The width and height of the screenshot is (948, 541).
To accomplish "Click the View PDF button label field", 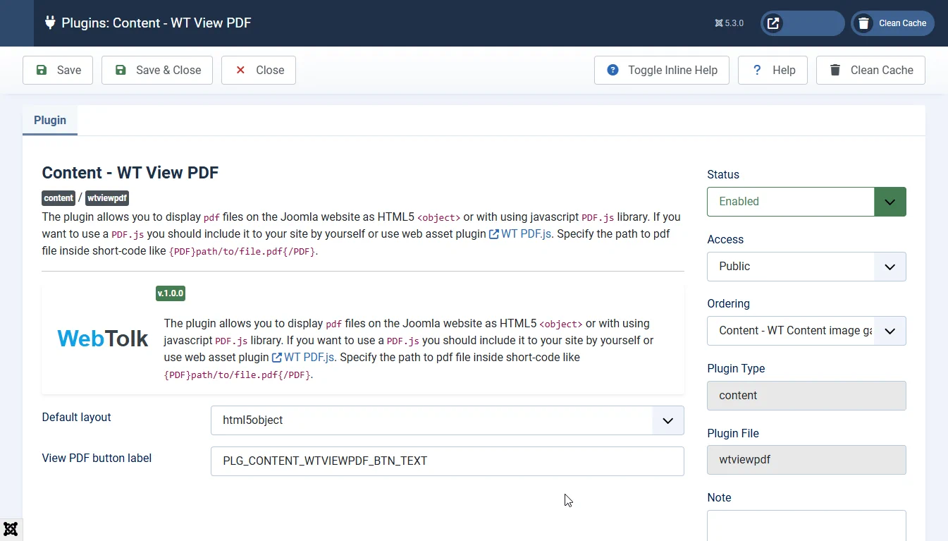I will pos(448,461).
